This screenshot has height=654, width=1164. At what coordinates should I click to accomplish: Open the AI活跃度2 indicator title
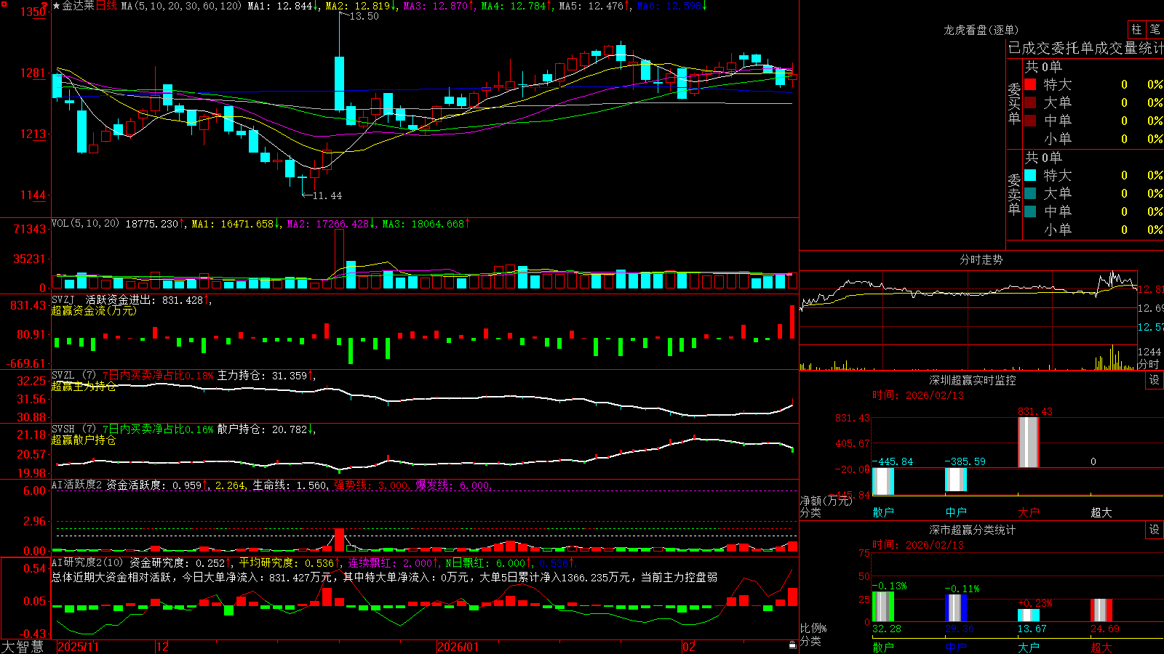(77, 485)
